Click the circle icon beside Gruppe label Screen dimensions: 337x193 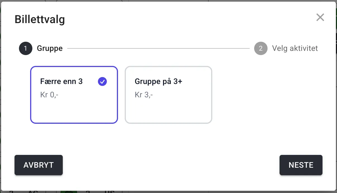(25, 48)
